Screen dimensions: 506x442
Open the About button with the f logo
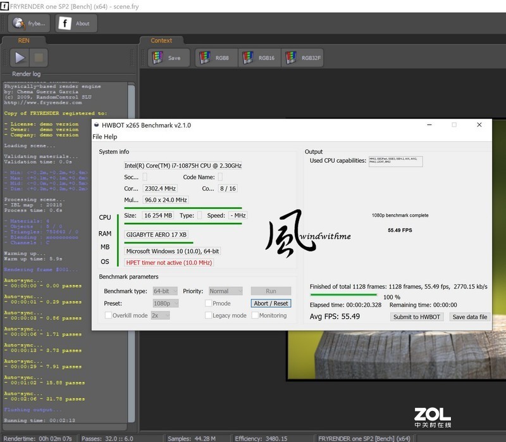point(76,23)
